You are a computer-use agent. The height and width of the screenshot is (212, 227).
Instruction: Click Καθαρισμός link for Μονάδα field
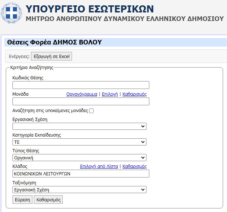click(x=134, y=94)
